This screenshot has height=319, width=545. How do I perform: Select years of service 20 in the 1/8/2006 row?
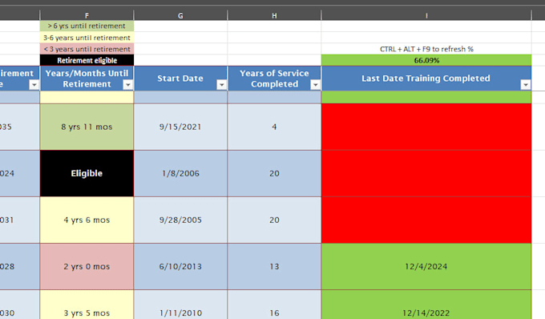point(274,173)
